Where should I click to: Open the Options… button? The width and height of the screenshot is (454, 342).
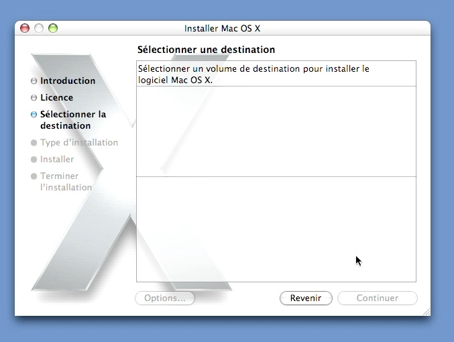tap(165, 298)
